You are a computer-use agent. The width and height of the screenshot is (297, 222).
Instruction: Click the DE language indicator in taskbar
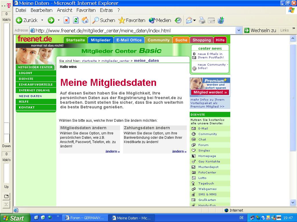coord(242,218)
